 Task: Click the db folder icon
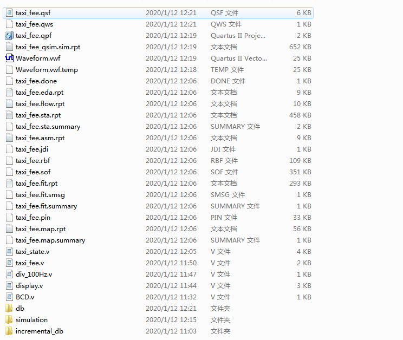[9, 309]
